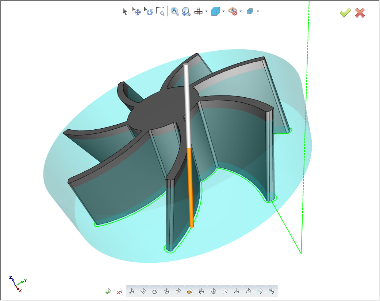Open the view orientation dropdown arrow
This screenshot has width=380, height=301.
223,11
